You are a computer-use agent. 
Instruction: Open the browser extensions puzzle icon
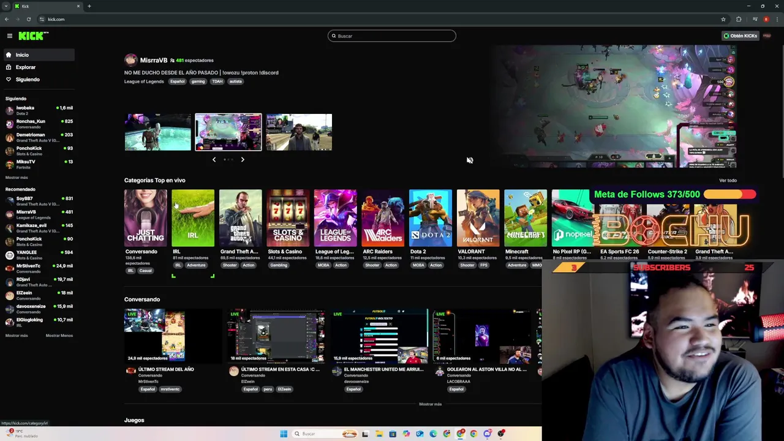pos(739,19)
